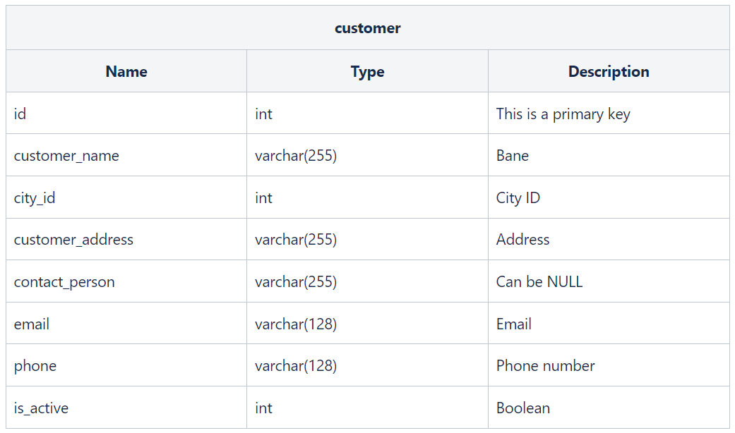Screen dimensions: 735x433
Task: Click the is_active field cell
Action: pyautogui.click(x=126, y=408)
